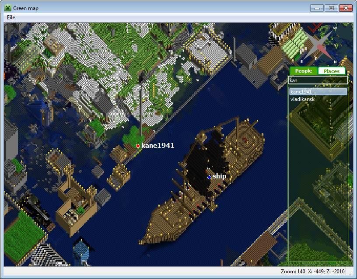This screenshot has height=279, width=357.
Task: Click the 'Green map' window title text
Action: pyautogui.click(x=25, y=8)
